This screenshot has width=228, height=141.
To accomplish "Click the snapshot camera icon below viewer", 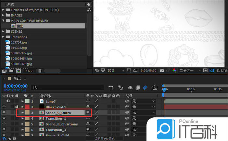I will (161, 70).
